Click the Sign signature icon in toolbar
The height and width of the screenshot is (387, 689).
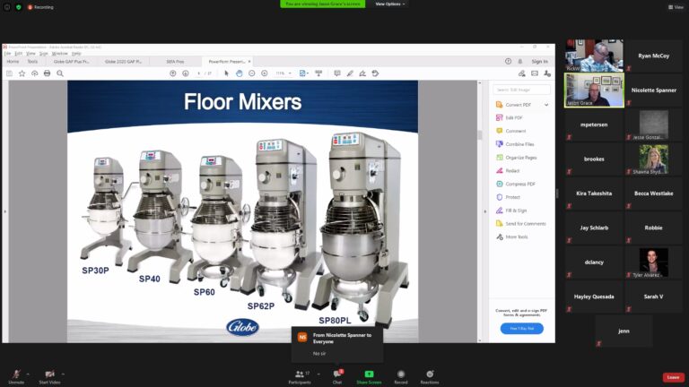[362, 73]
